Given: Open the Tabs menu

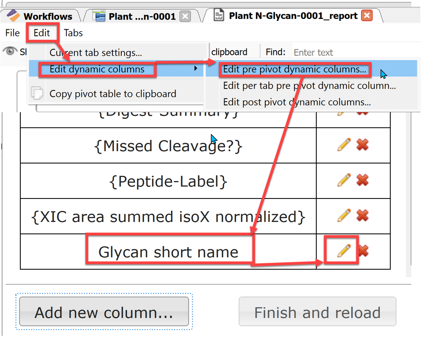Looking at the screenshot, I should tap(73, 33).
